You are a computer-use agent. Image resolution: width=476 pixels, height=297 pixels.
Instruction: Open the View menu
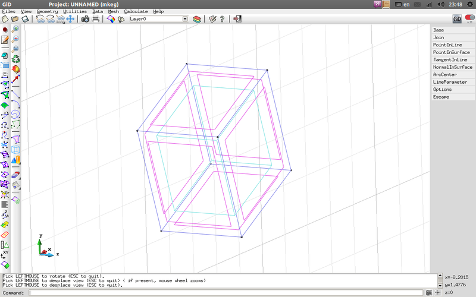26,11
